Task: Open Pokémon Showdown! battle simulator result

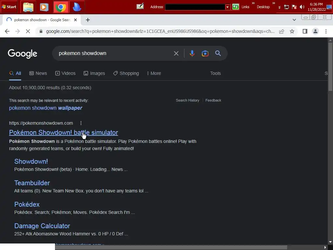Action: click(x=63, y=132)
